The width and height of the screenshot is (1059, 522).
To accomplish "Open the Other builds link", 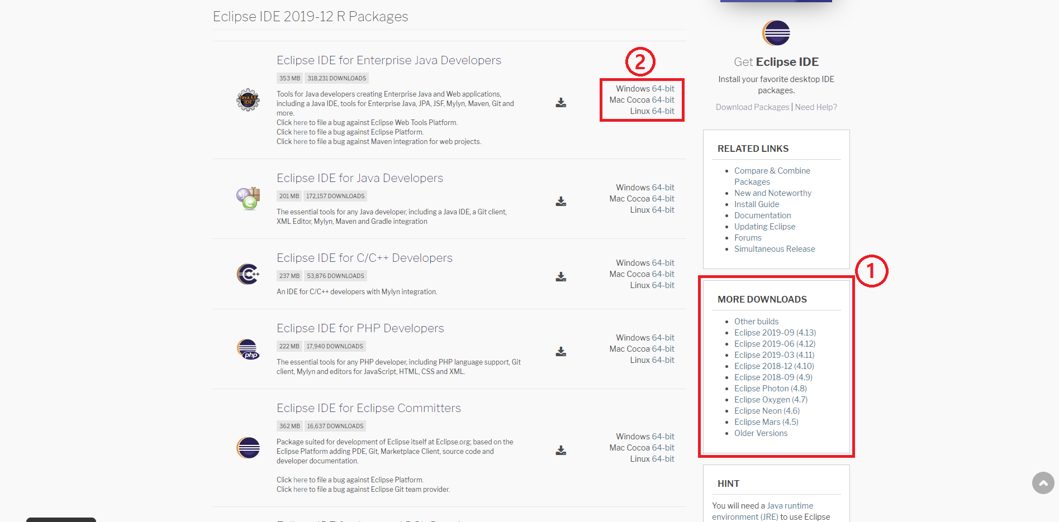I will click(756, 322).
